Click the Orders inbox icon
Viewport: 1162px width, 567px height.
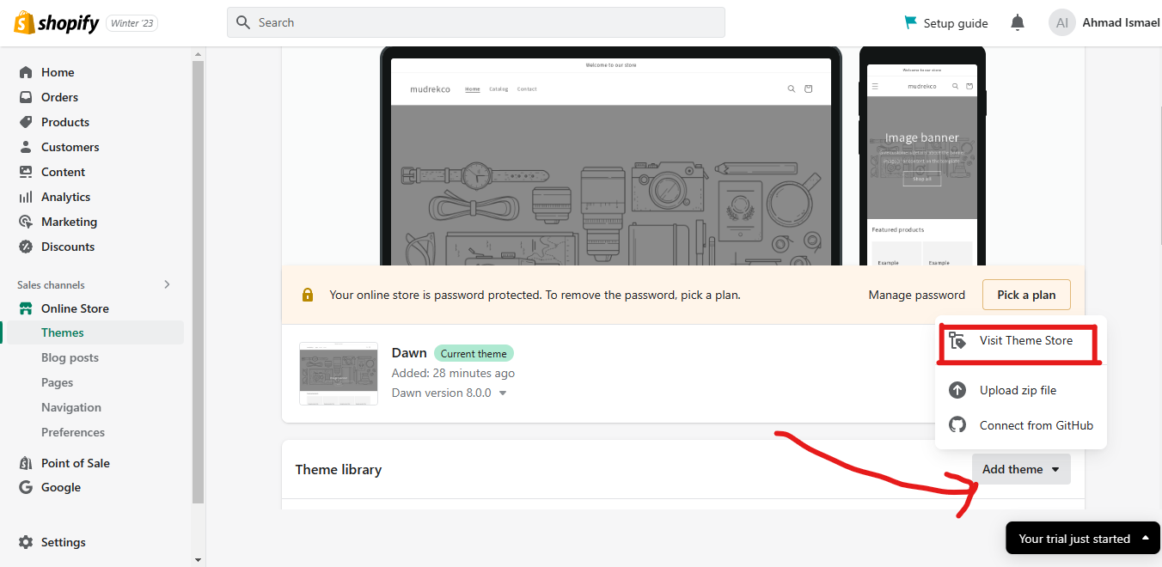point(26,97)
